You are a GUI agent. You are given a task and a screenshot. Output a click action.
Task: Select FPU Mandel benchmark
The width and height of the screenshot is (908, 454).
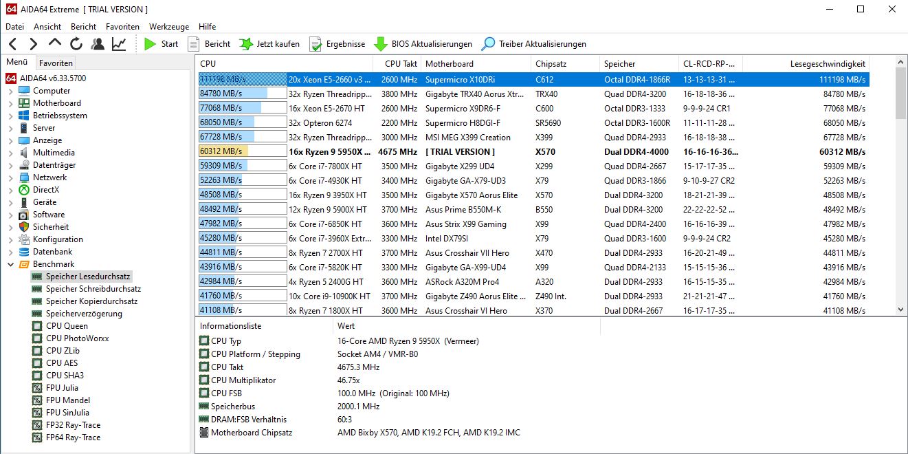click(67, 400)
